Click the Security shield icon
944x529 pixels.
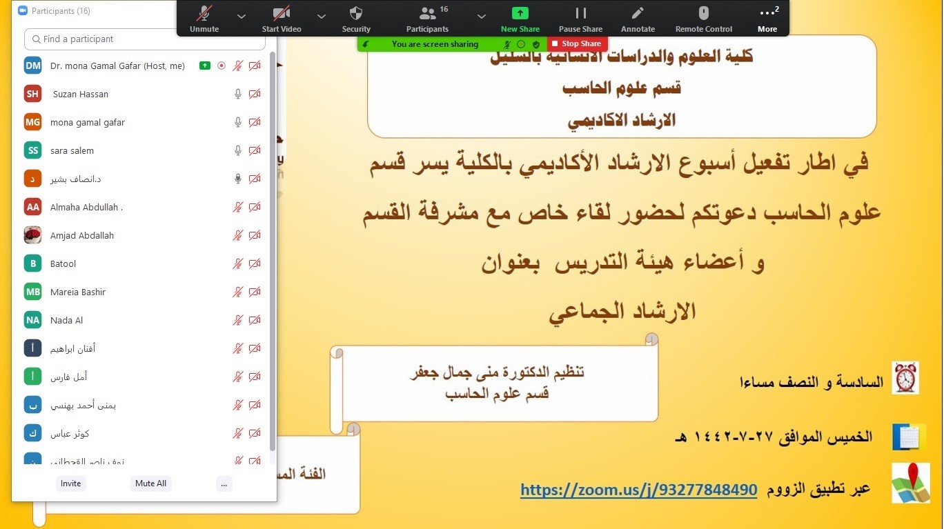[x=356, y=14]
